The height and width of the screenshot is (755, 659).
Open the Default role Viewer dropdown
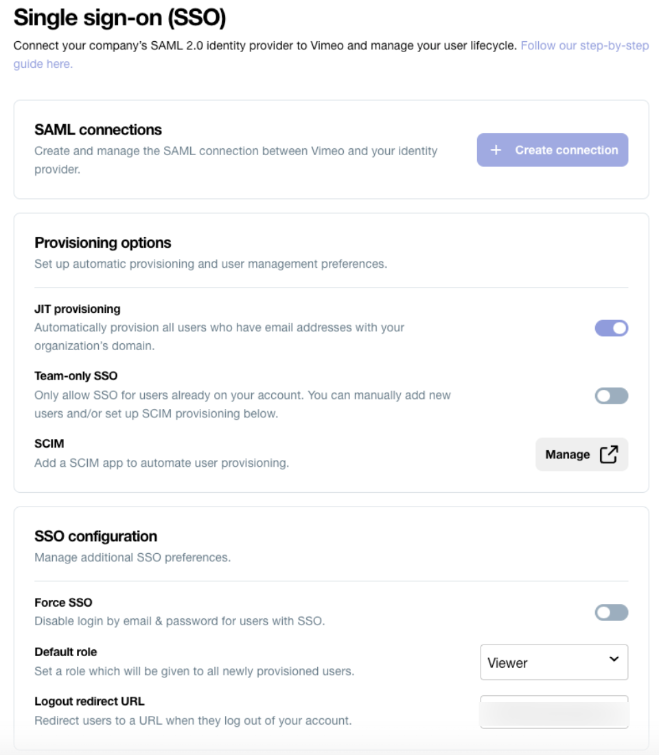coord(554,662)
